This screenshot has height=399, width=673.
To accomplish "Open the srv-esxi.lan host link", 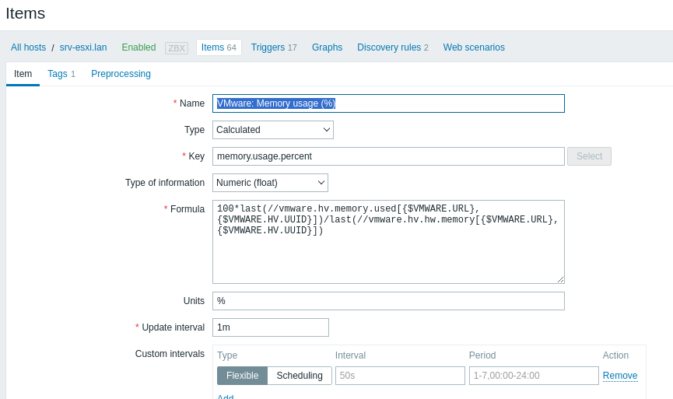I will (83, 47).
